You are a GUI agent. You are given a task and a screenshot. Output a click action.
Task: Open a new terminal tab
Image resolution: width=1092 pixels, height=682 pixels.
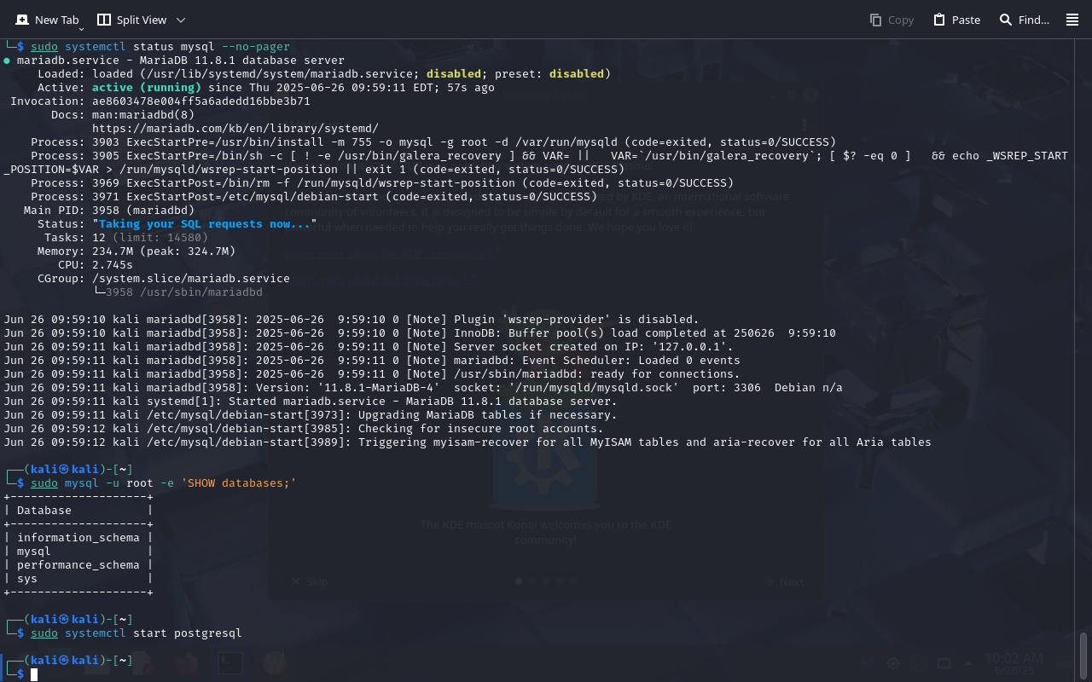point(47,20)
